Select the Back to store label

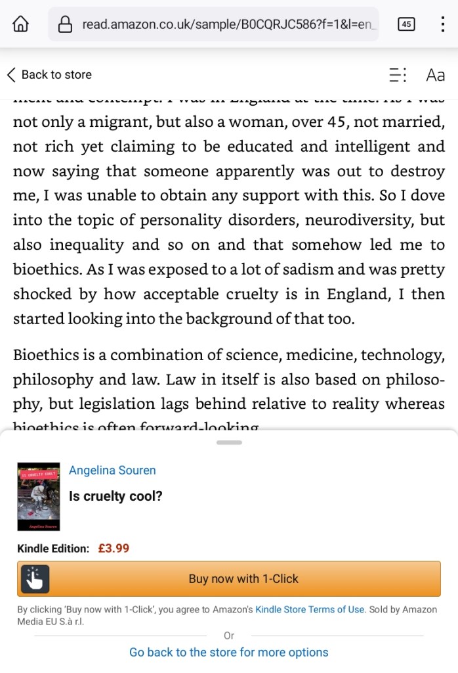pos(56,75)
